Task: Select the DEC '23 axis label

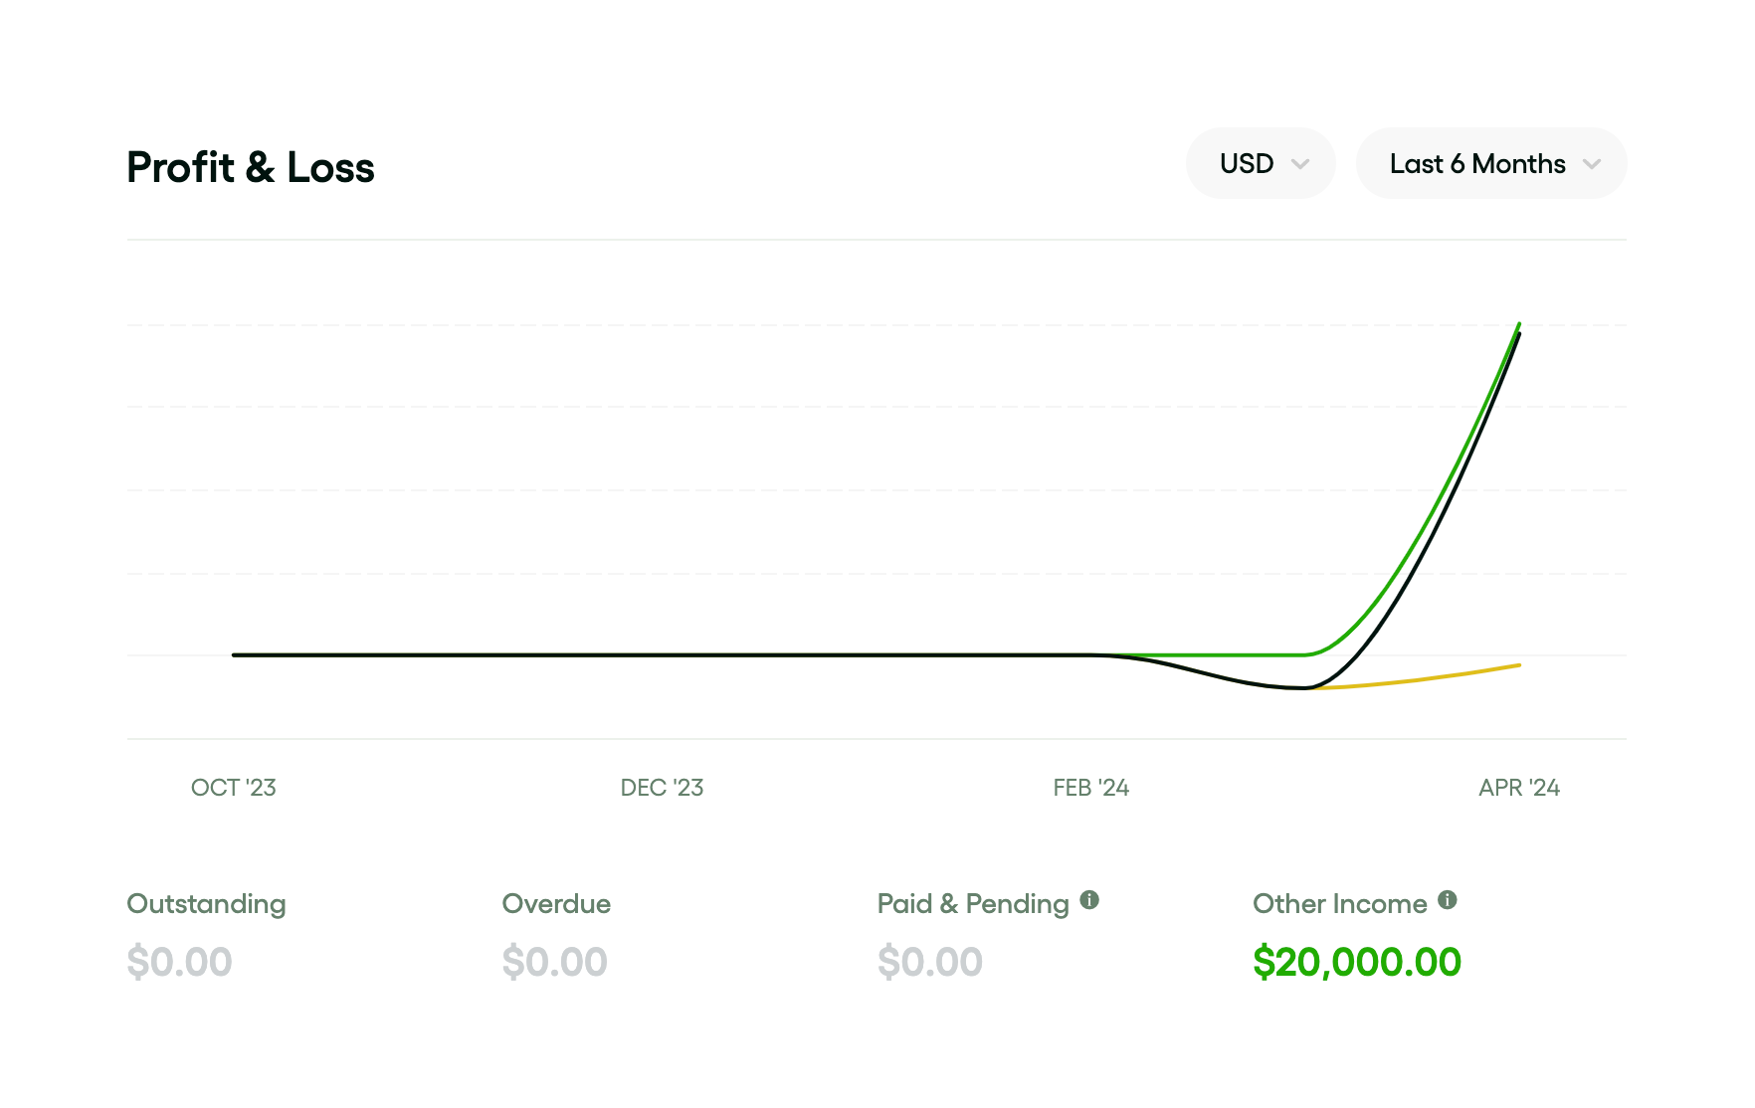Action: (662, 788)
